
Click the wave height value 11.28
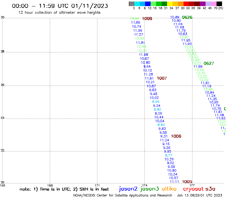(148, 74)
